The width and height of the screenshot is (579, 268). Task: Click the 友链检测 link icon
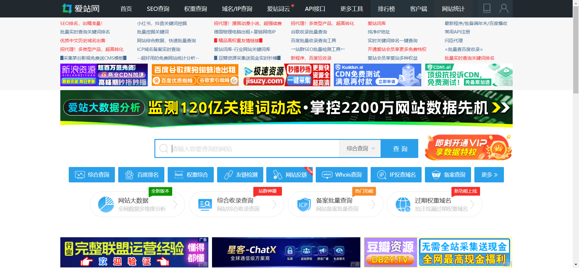pos(228,175)
